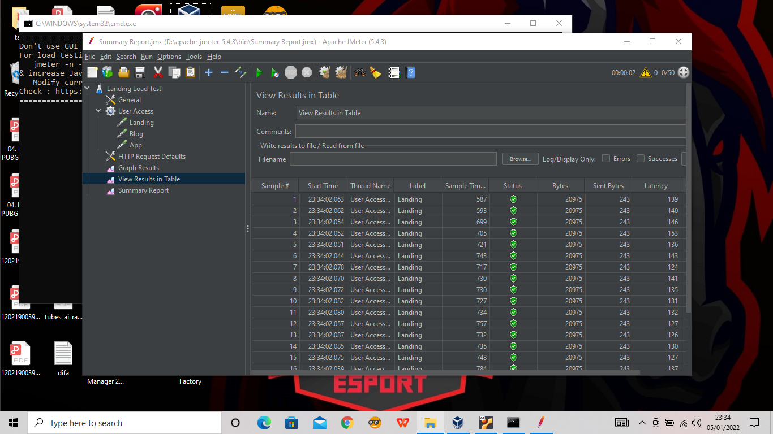Open Help via question mark icon
The width and height of the screenshot is (773, 434).
pyautogui.click(x=411, y=72)
